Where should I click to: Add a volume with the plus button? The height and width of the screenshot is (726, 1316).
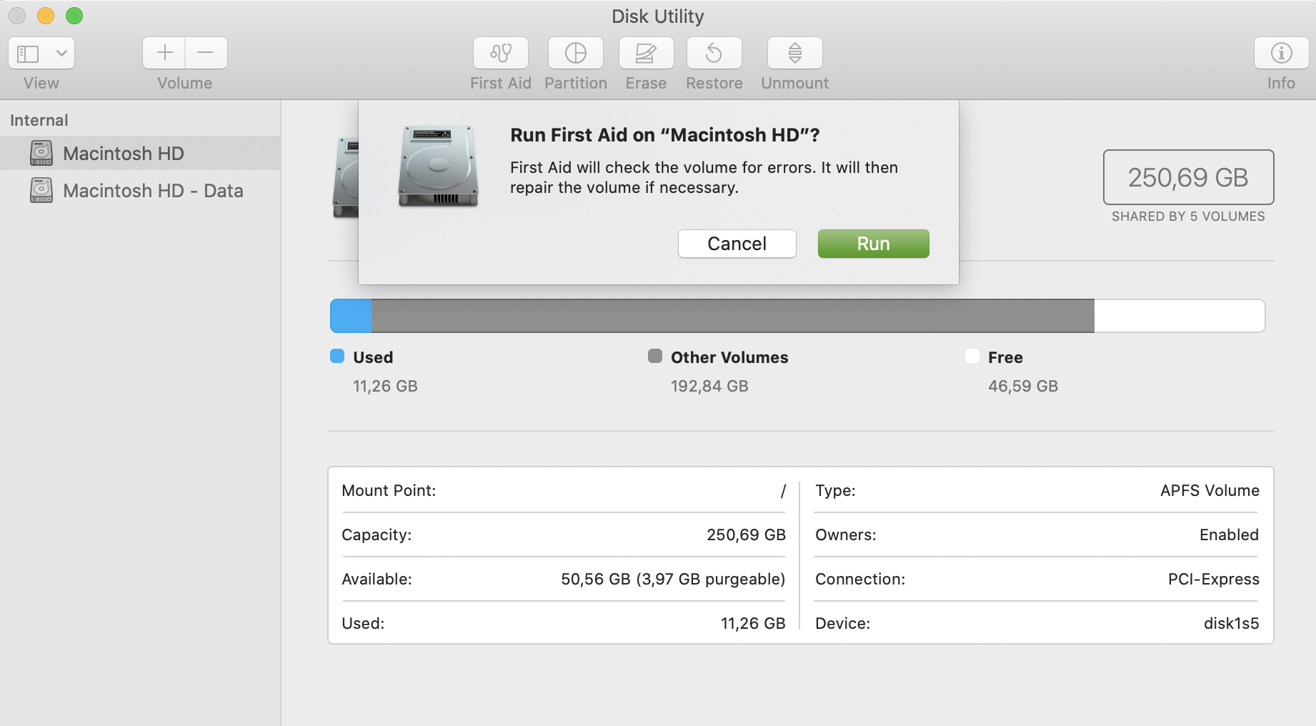pos(164,53)
